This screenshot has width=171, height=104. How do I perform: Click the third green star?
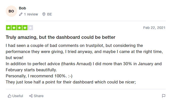point(19,28)
